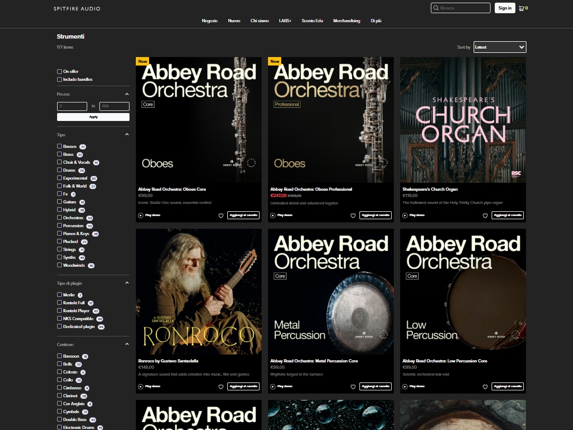Collapse the Tipo di plugin section
This screenshot has height=430, width=573.
coord(127,283)
